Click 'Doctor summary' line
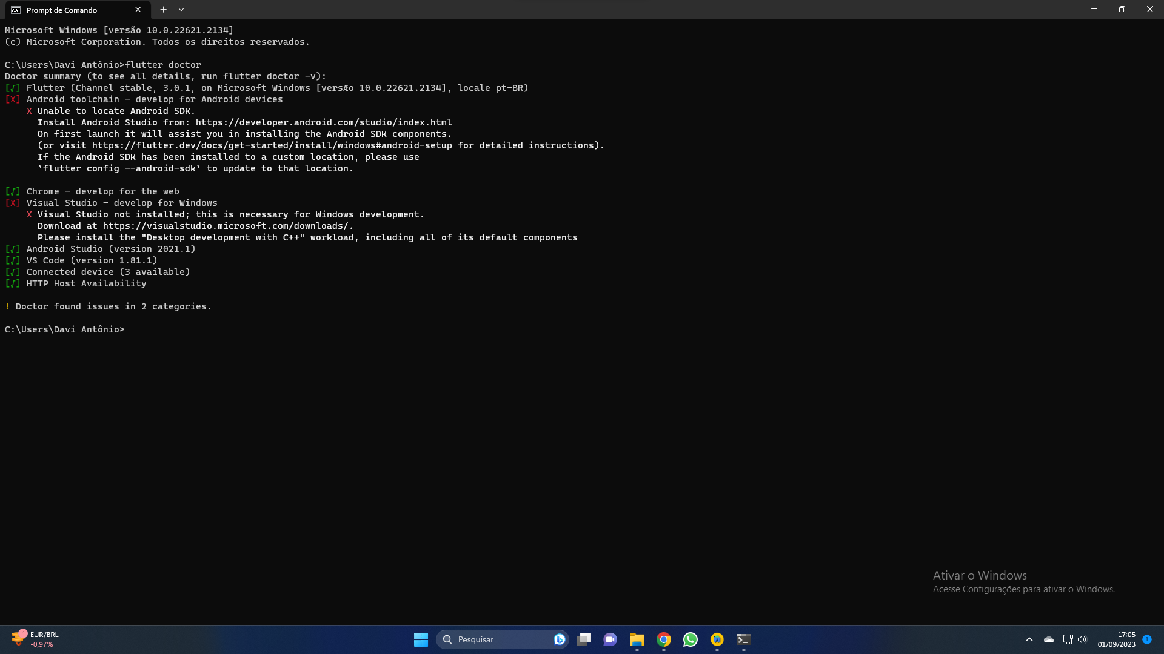This screenshot has width=1164, height=654. (166, 76)
